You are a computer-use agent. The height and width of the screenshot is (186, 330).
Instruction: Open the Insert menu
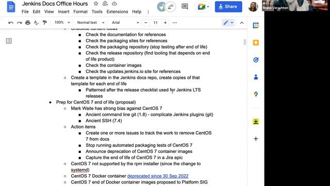(x=63, y=11)
